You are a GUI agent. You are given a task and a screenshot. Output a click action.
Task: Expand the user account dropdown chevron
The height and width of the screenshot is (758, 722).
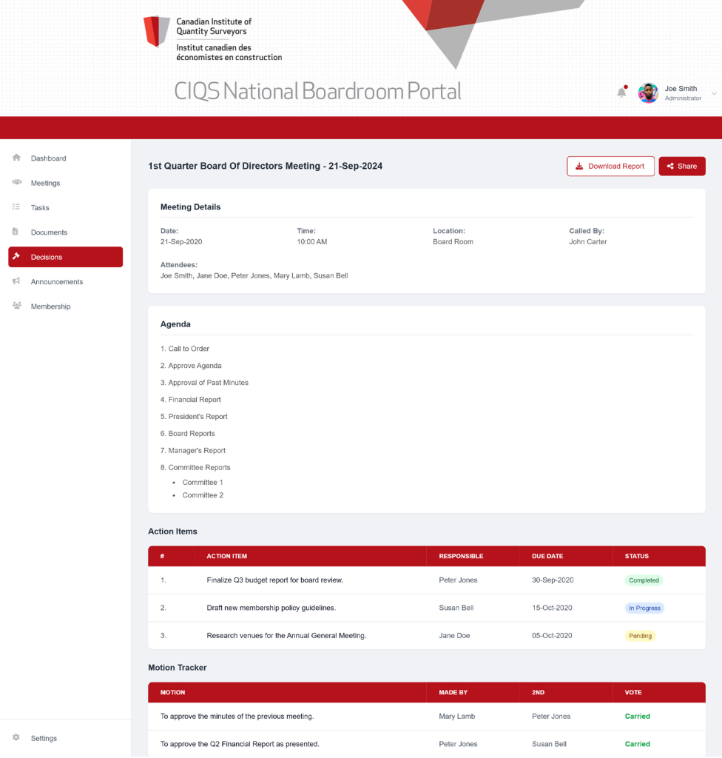click(714, 93)
